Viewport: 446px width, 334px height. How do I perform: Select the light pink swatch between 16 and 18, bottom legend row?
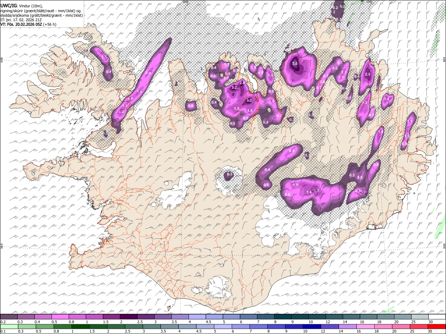click(366, 326)
